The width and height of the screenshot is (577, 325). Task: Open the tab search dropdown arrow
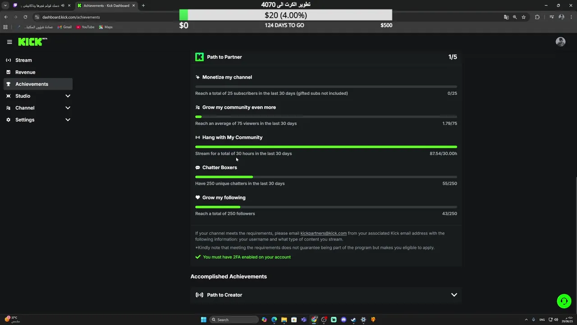tap(5, 5)
